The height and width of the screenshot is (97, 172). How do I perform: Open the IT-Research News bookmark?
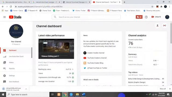(x=114, y=11)
